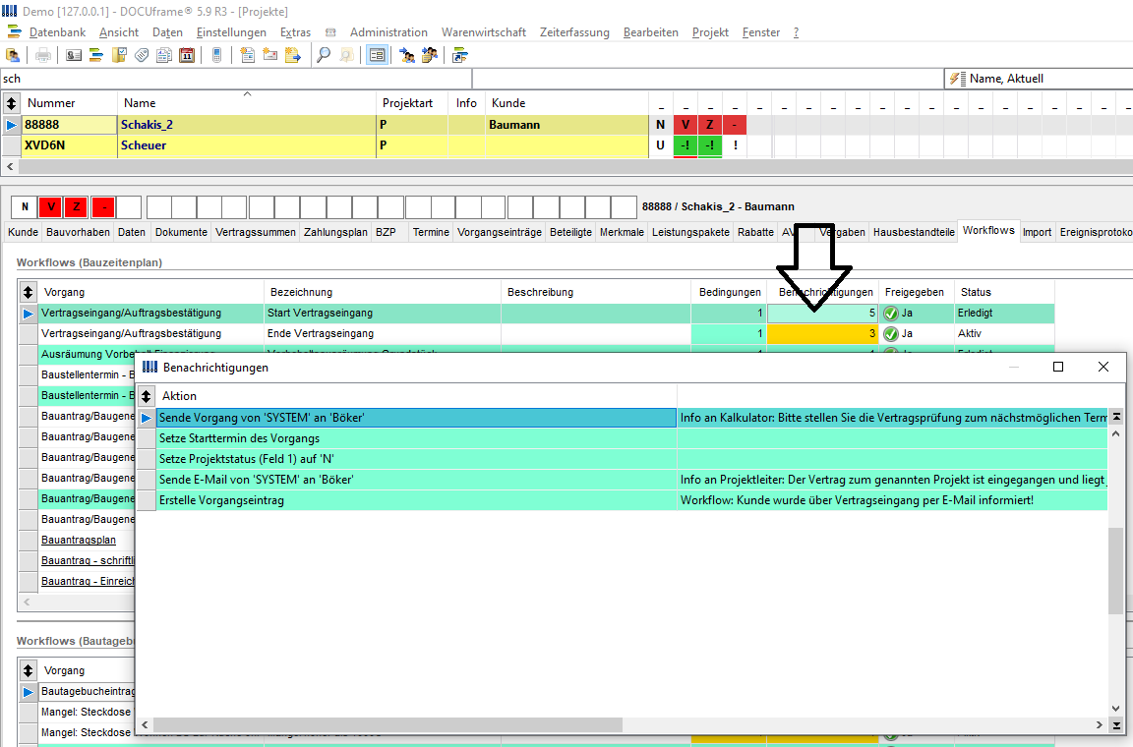
Task: Click the Bezeichnung column header in workflows
Action: click(383, 292)
